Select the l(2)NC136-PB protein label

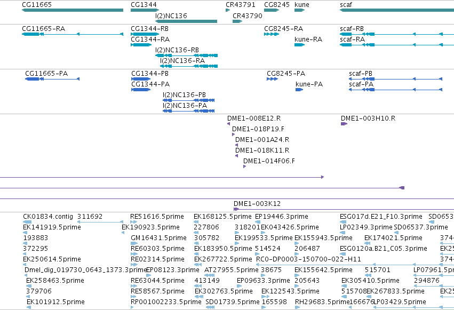point(184,95)
